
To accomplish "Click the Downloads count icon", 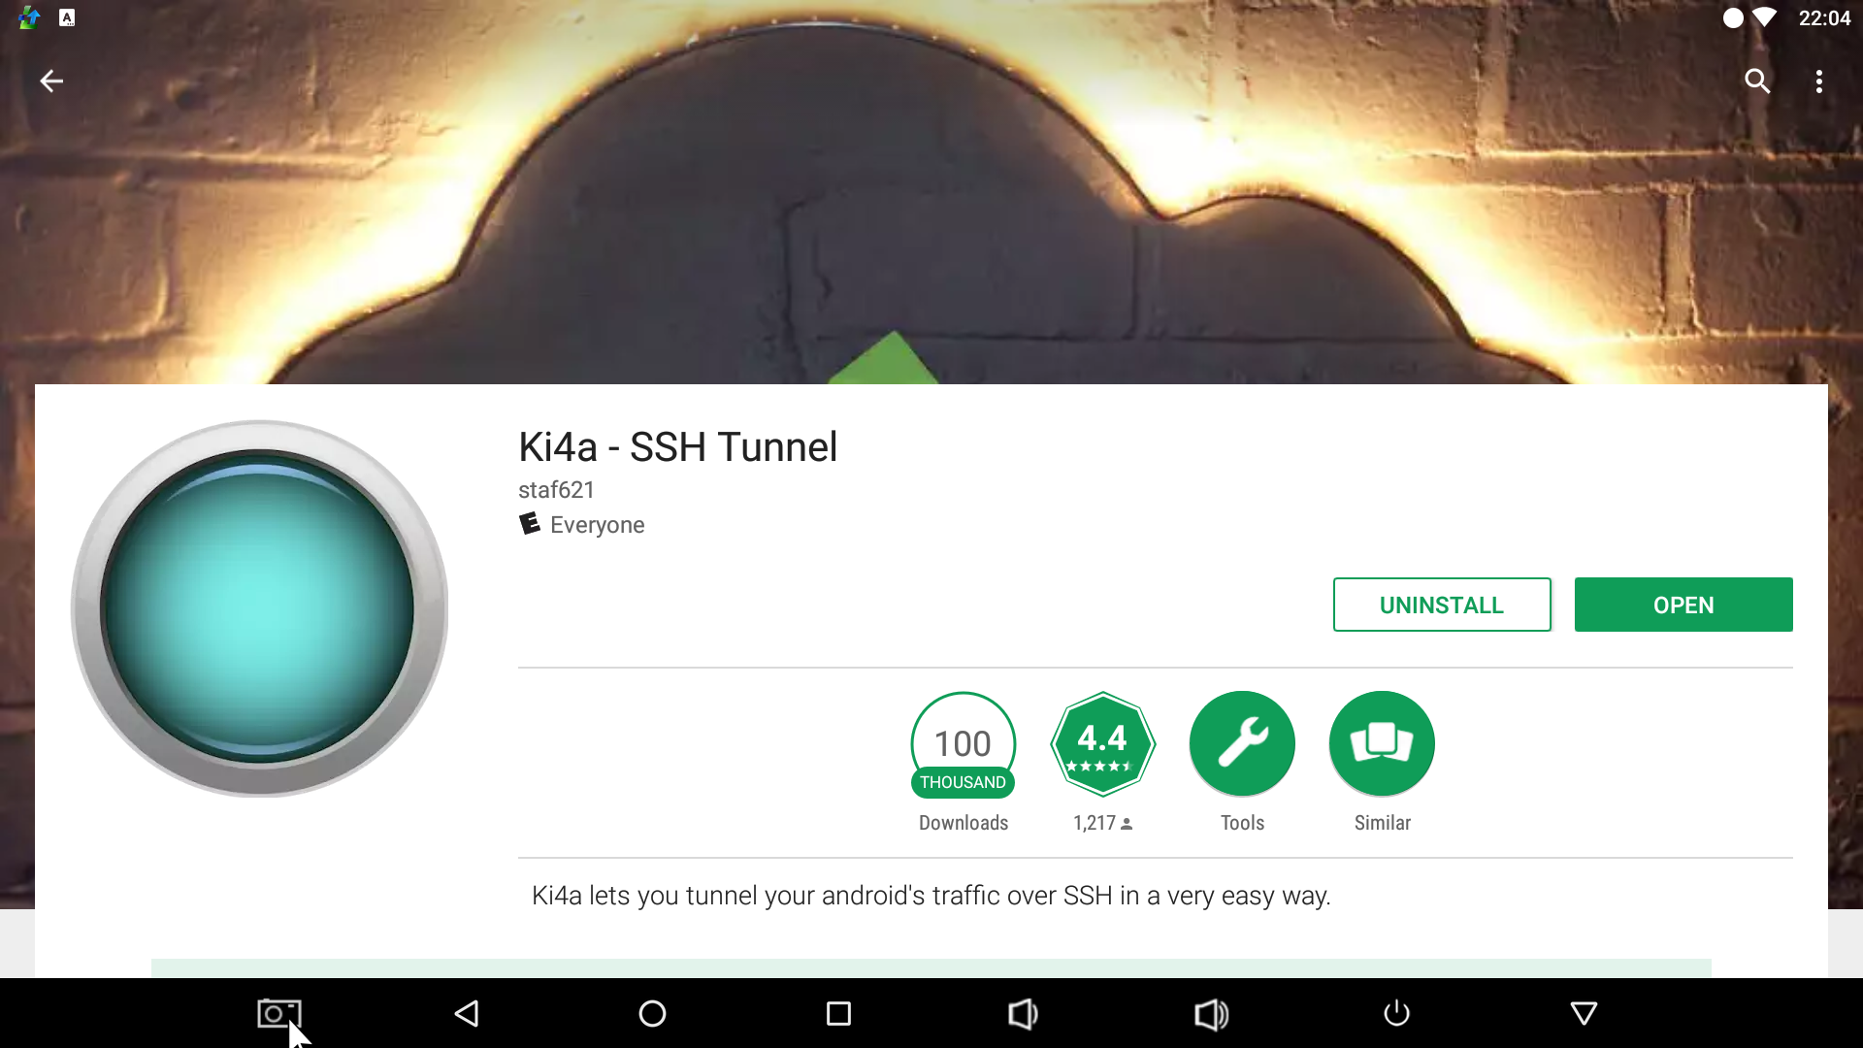I will [x=964, y=744].
